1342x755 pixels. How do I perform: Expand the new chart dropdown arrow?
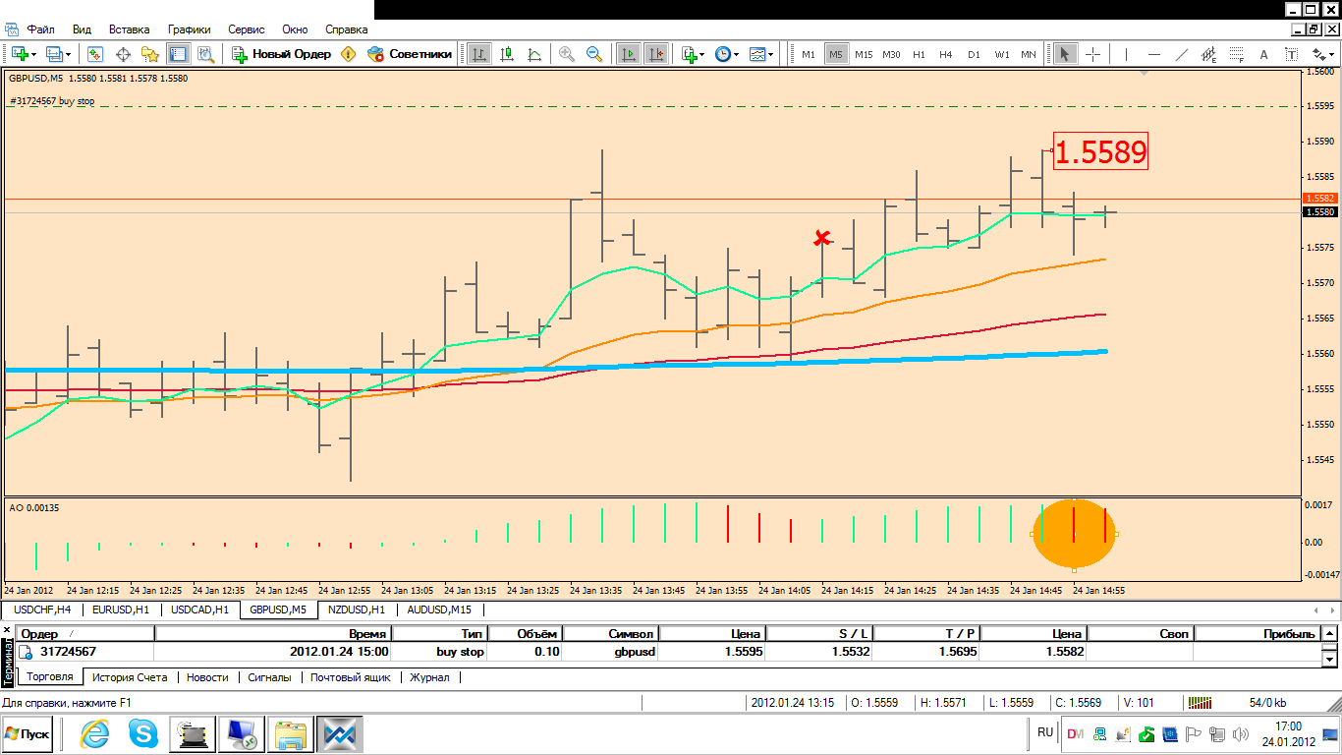(x=34, y=55)
